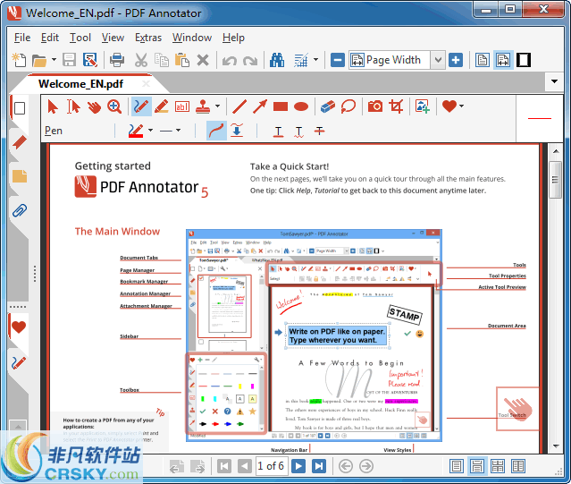Select the Arrow drawing tool

260,106
